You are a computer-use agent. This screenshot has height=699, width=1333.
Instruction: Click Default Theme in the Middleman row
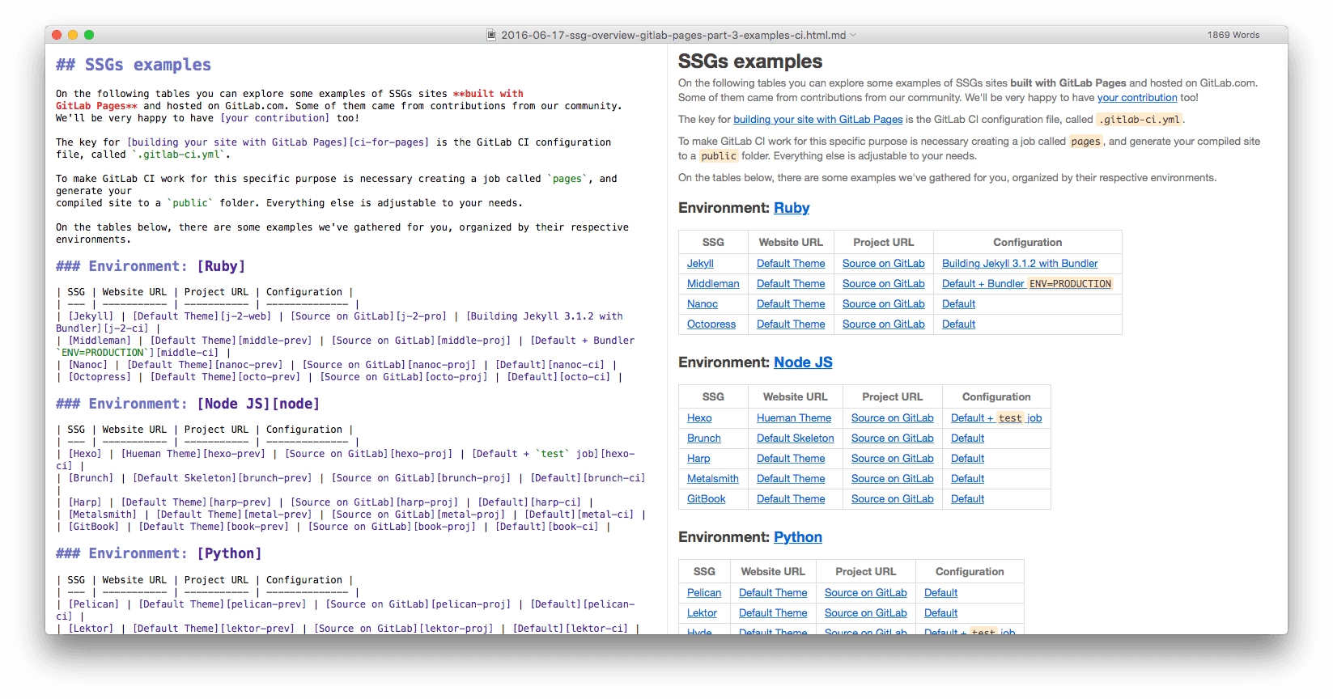point(791,283)
